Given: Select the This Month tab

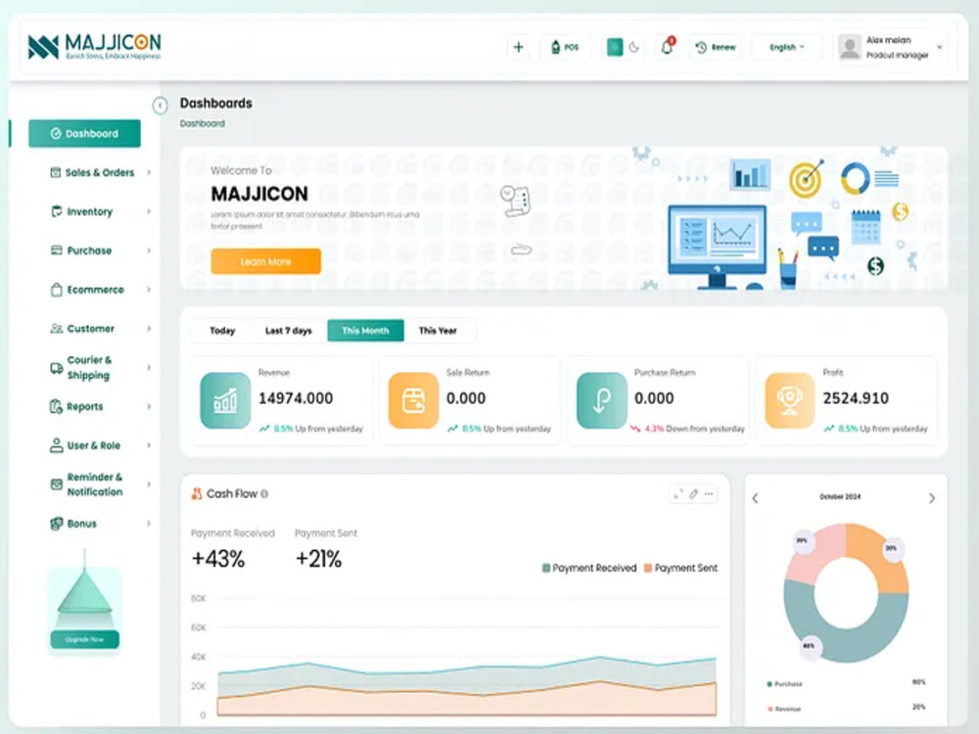Looking at the screenshot, I should 365,331.
